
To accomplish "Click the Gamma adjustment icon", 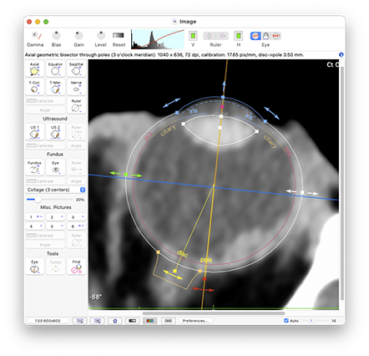I will point(35,36).
